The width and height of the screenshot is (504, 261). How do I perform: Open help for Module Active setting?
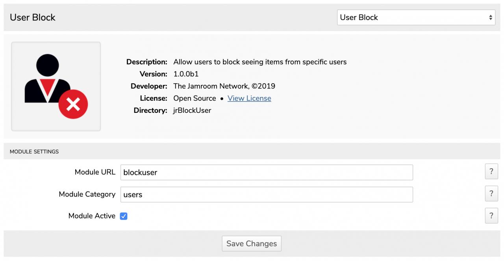[491, 216]
